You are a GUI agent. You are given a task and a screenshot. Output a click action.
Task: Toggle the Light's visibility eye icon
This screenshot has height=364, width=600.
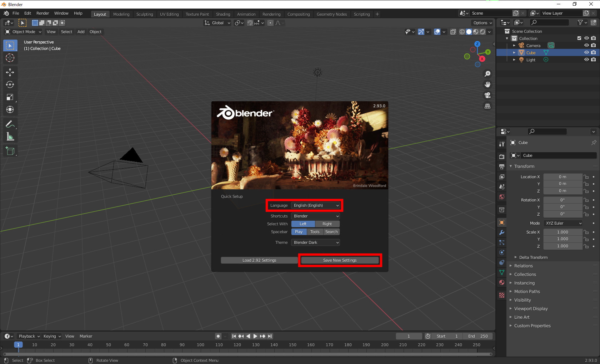(x=586, y=60)
